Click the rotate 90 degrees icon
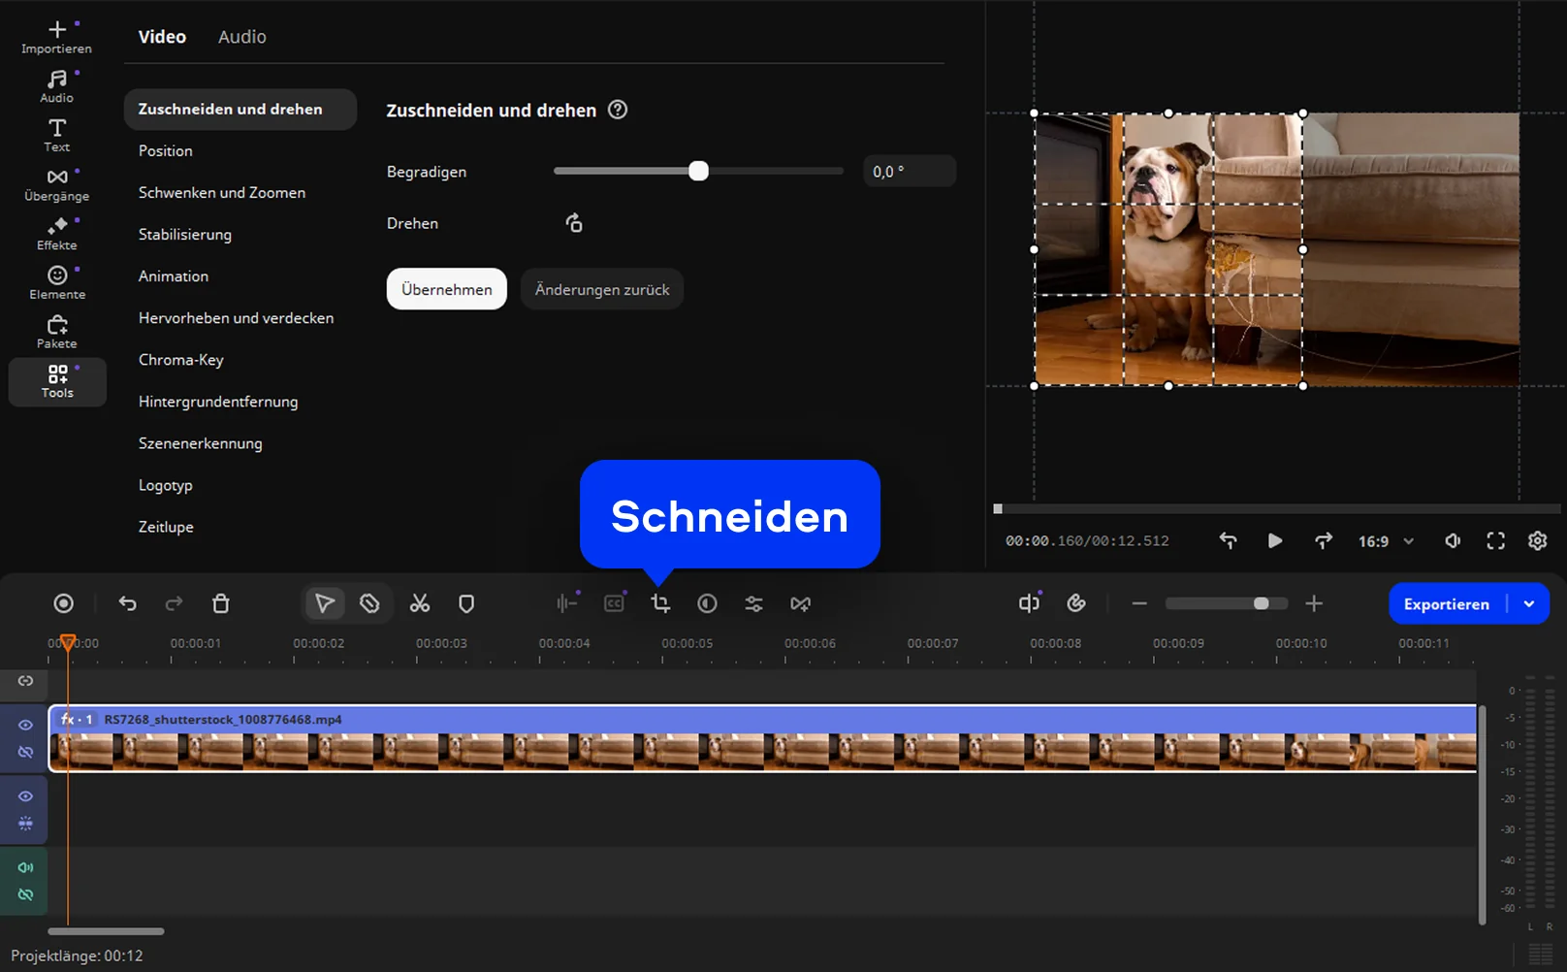The image size is (1567, 972). tap(574, 223)
